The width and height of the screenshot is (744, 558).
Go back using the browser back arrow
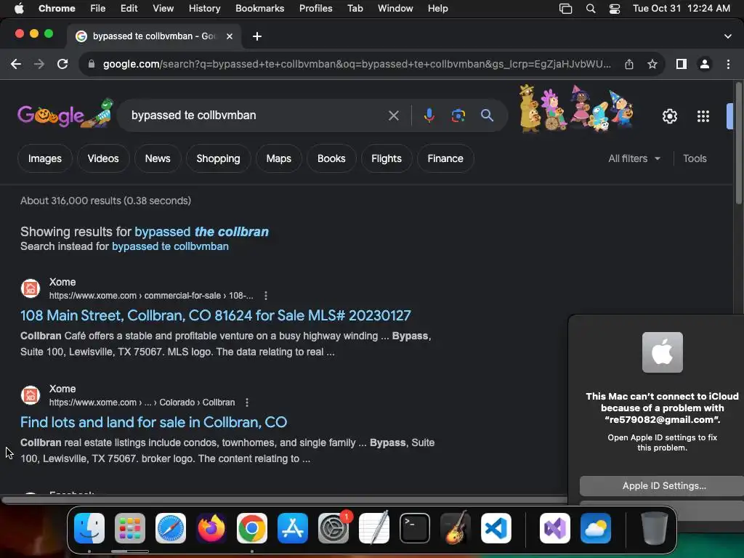(16, 64)
